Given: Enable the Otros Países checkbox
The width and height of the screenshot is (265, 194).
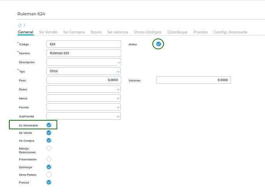Looking at the screenshot, I should tap(49, 175).
